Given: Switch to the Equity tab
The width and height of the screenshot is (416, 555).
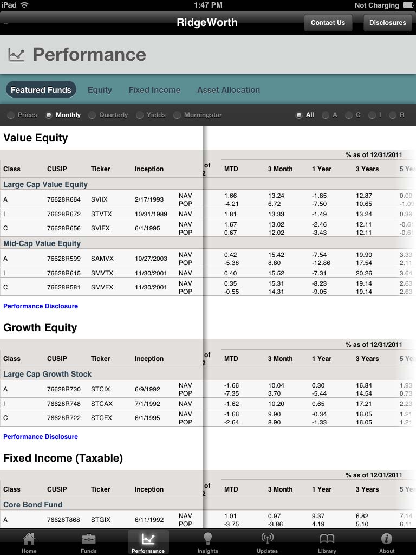Looking at the screenshot, I should point(100,90).
